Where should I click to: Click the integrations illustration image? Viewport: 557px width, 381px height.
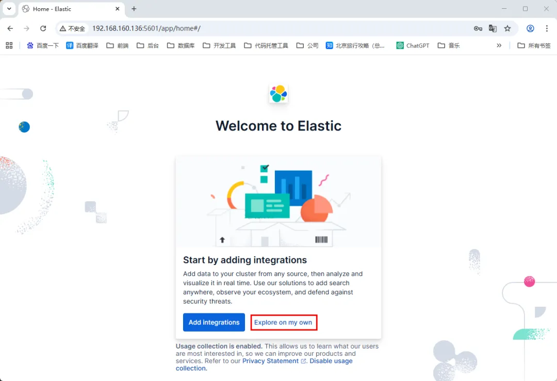(x=278, y=202)
